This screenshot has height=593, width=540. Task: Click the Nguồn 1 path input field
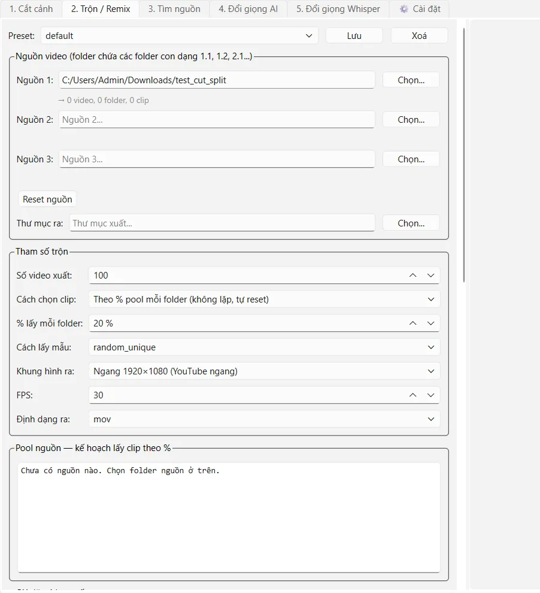tap(217, 80)
